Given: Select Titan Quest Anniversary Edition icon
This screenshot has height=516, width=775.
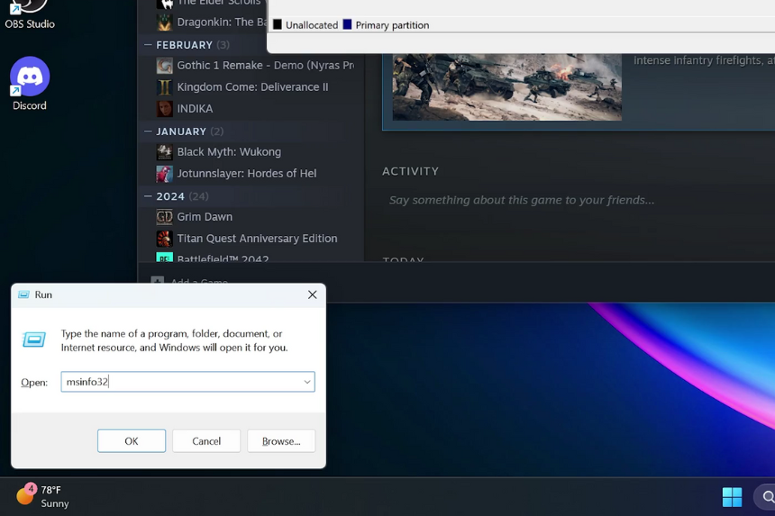Looking at the screenshot, I should tap(164, 239).
